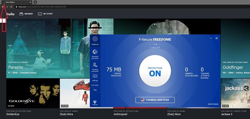250x119 pixels.
Task: Open Subscription in F-Secure sidebar
Action: [95, 85]
